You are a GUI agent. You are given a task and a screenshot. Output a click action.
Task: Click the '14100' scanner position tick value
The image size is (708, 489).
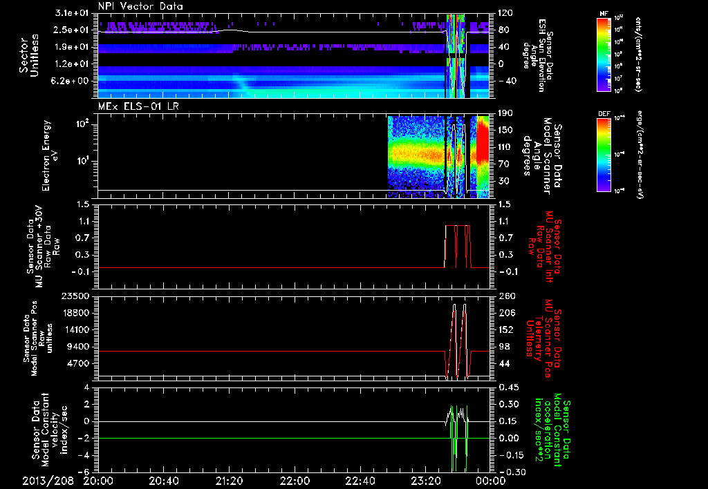(x=75, y=329)
